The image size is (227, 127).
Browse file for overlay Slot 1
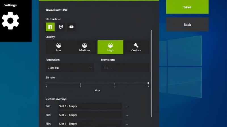pos(127,106)
